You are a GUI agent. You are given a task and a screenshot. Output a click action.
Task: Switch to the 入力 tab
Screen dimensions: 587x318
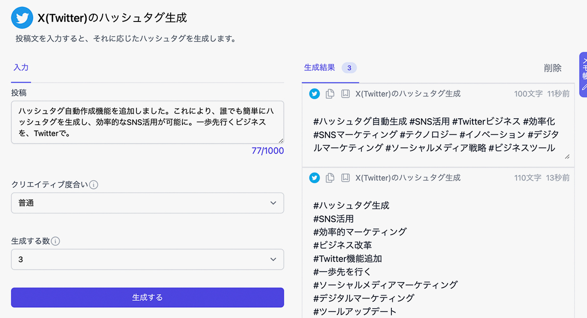point(21,68)
